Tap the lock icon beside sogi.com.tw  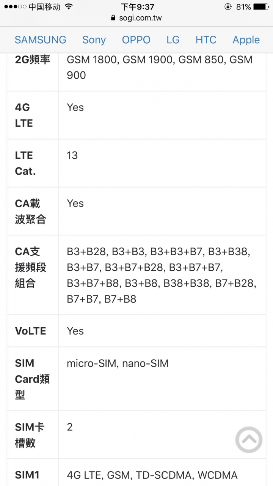pos(113,18)
